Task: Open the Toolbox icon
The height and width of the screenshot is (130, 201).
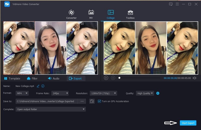Action: tap(130, 13)
